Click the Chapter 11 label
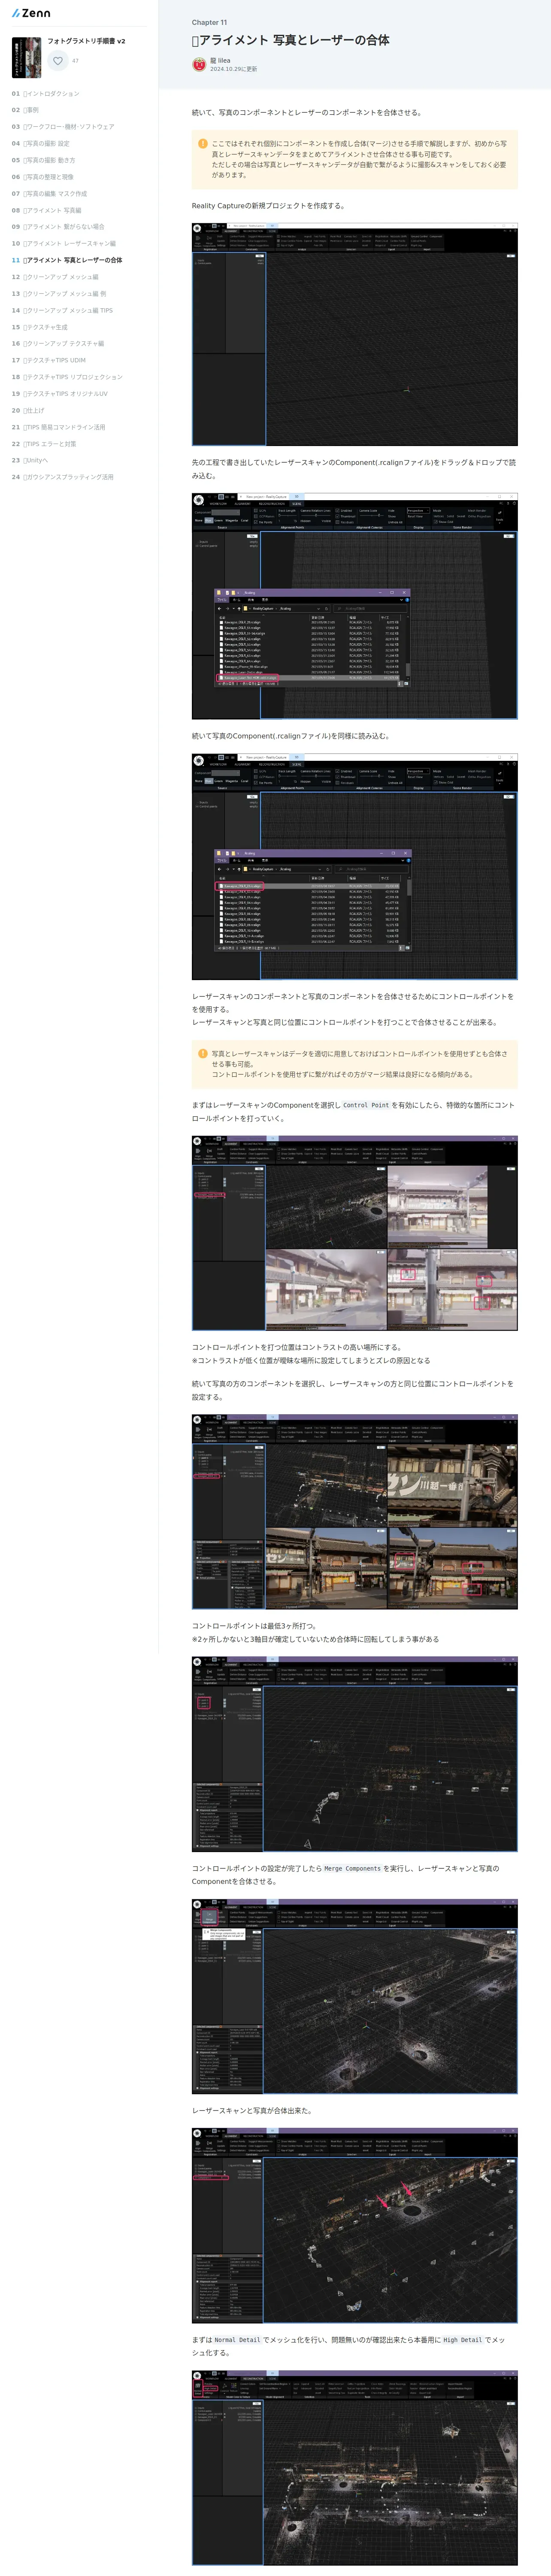 click(x=209, y=22)
